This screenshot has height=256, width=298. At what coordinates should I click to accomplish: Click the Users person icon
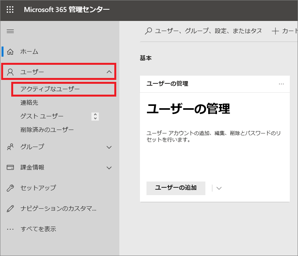pos(10,72)
